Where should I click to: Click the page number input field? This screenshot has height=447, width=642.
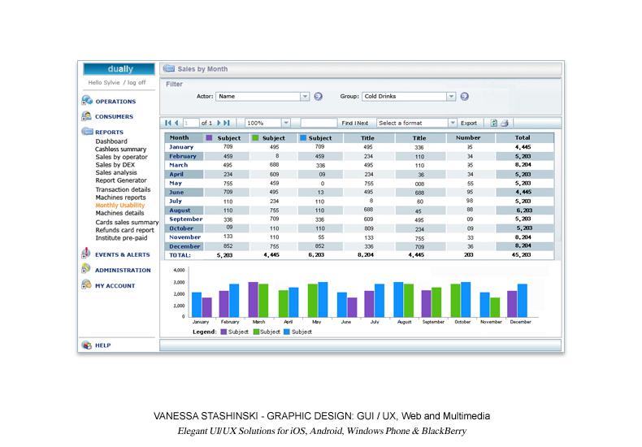coord(190,123)
